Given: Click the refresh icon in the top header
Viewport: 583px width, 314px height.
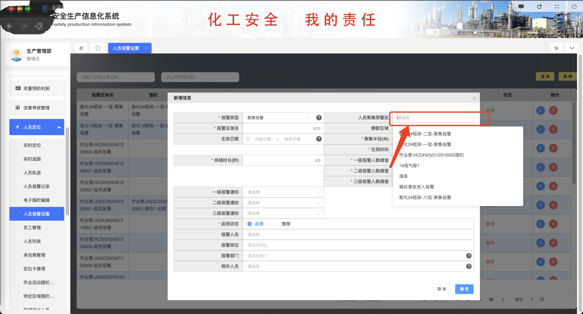Looking at the screenshot, I should (x=539, y=7).
